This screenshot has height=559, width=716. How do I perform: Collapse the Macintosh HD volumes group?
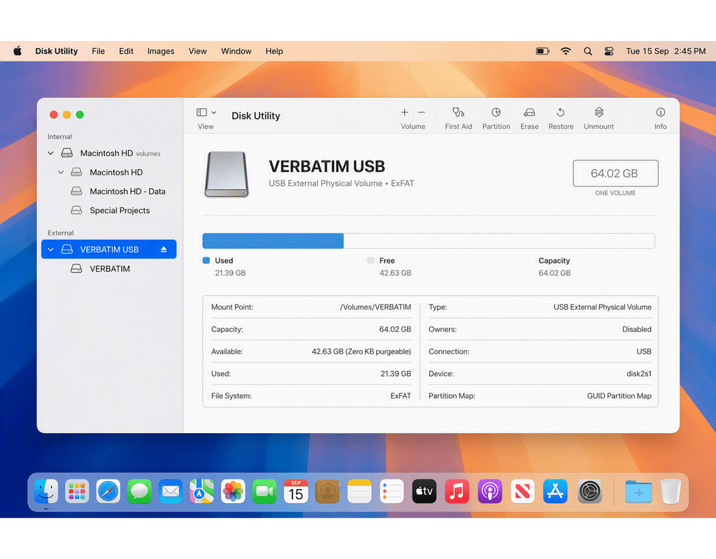(50, 153)
